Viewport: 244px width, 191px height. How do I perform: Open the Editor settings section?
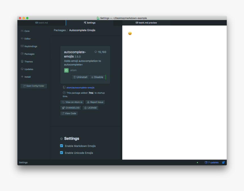26,39
